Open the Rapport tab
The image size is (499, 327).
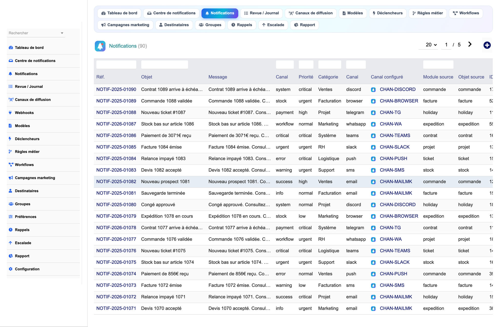305,25
